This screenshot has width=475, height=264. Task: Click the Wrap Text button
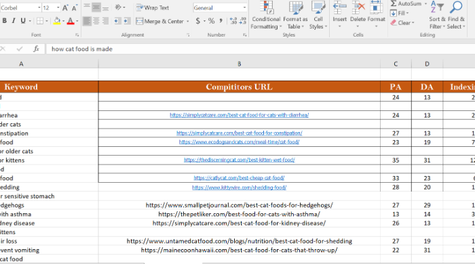tap(153, 8)
